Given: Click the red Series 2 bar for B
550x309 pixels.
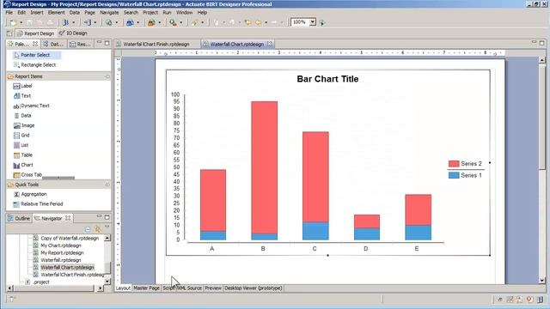Looking at the screenshot, I should point(264,167).
